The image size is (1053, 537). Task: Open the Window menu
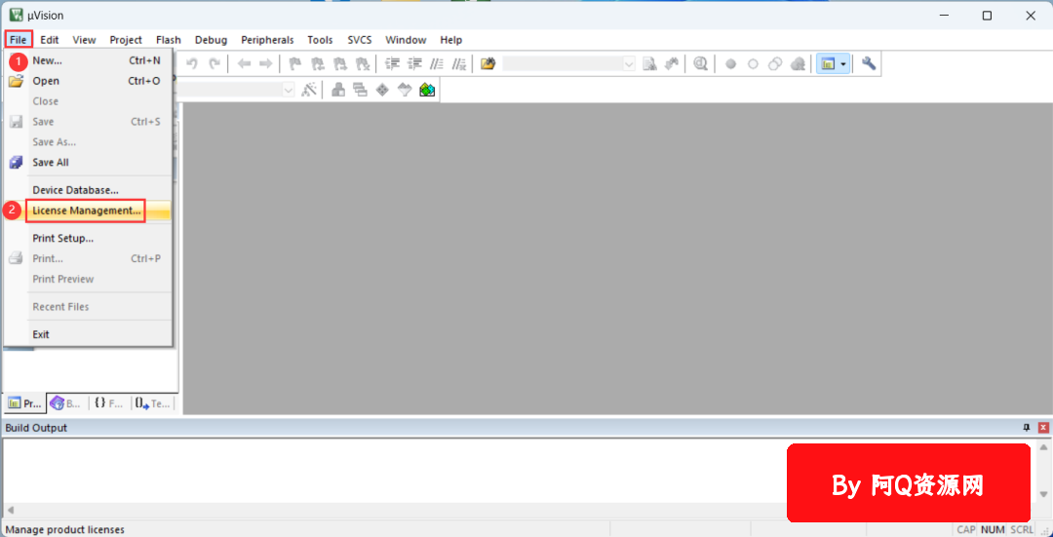406,40
